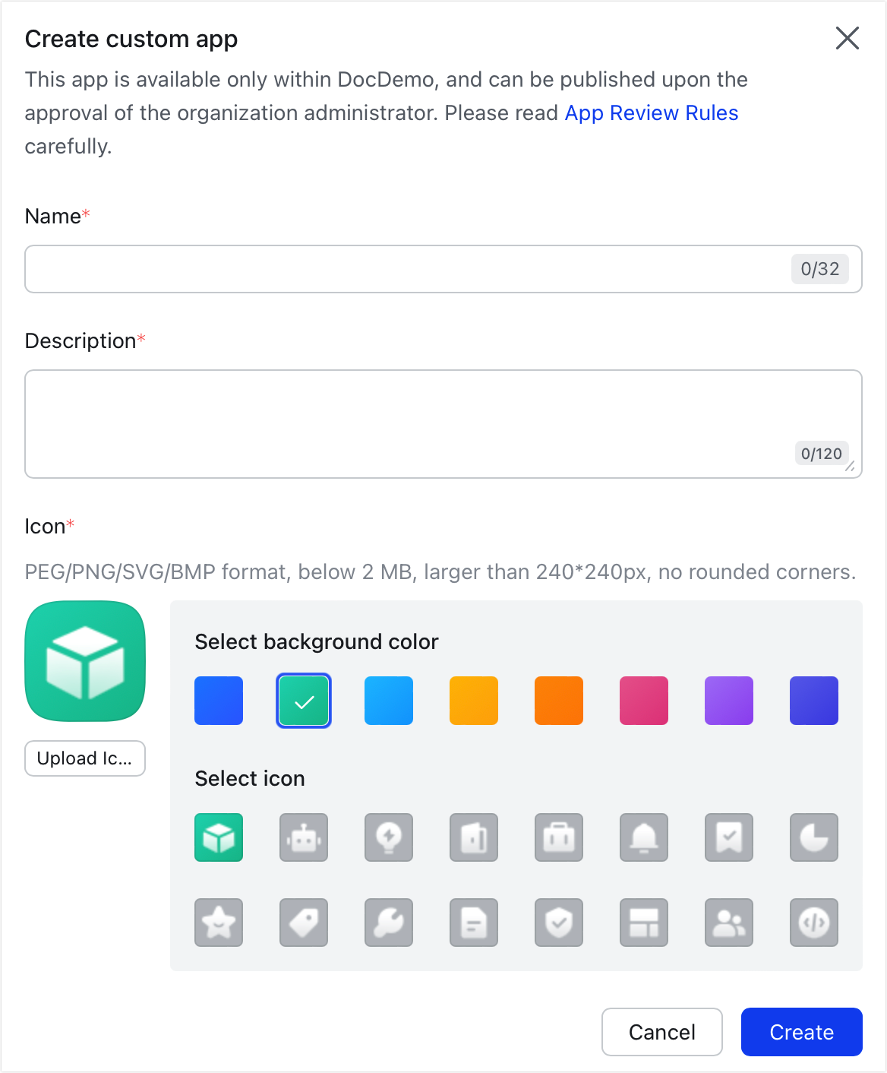This screenshot has height=1073, width=887.
Task: Click the Upload Icon button
Action: tap(85, 758)
